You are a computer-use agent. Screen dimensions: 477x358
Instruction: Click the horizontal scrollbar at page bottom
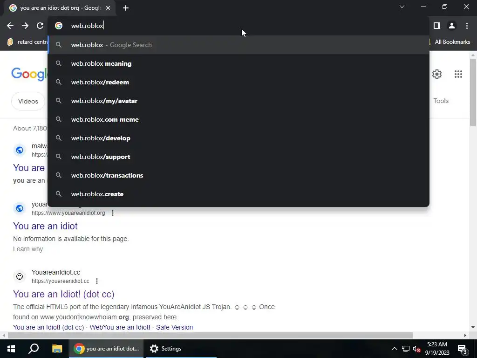coord(210,336)
